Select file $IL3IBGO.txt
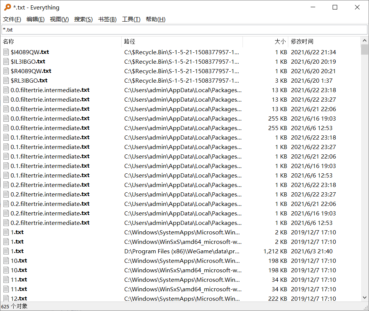The width and height of the screenshot is (369, 311). [x=28, y=61]
